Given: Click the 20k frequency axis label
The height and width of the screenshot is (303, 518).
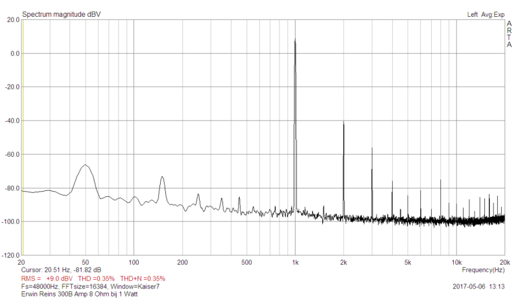Looking at the screenshot, I should click(505, 262).
